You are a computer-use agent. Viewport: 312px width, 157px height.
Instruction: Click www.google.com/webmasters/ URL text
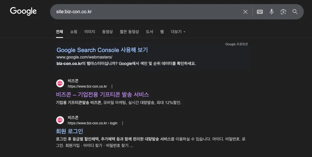84,57
